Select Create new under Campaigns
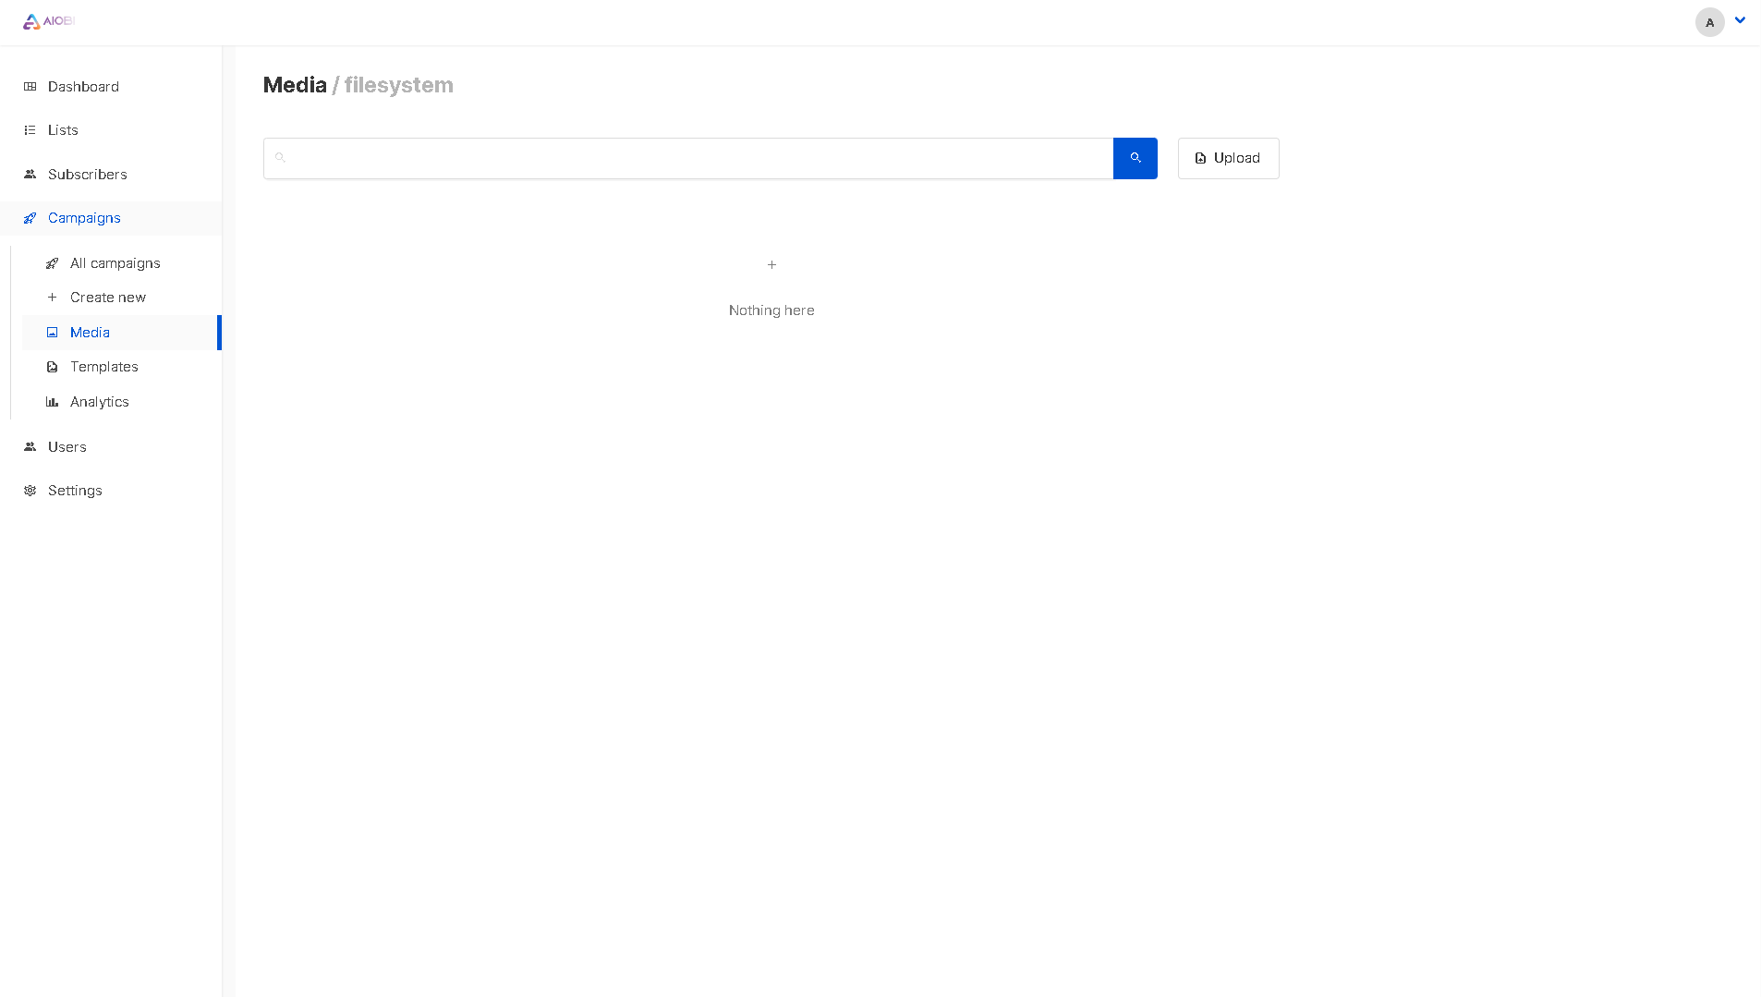 (108, 298)
